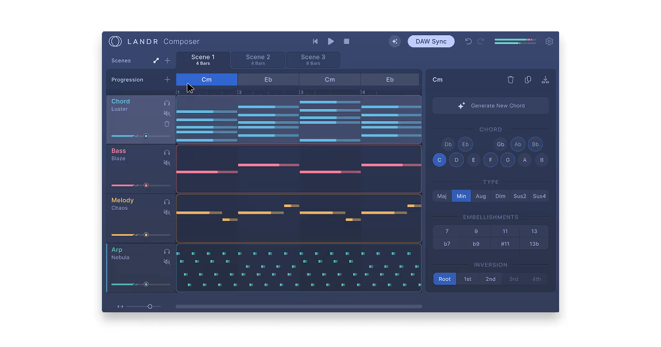Open the settings gear icon
Image resolution: width=661 pixels, height=347 pixels.
point(549,41)
